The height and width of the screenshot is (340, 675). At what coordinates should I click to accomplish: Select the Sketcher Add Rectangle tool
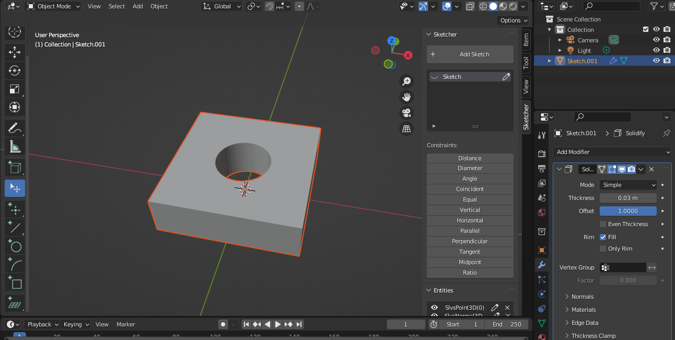(x=15, y=283)
